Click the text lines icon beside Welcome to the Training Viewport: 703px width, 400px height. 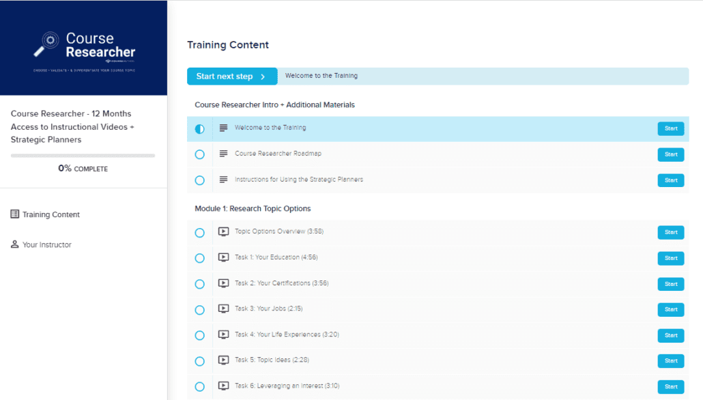[x=223, y=128]
